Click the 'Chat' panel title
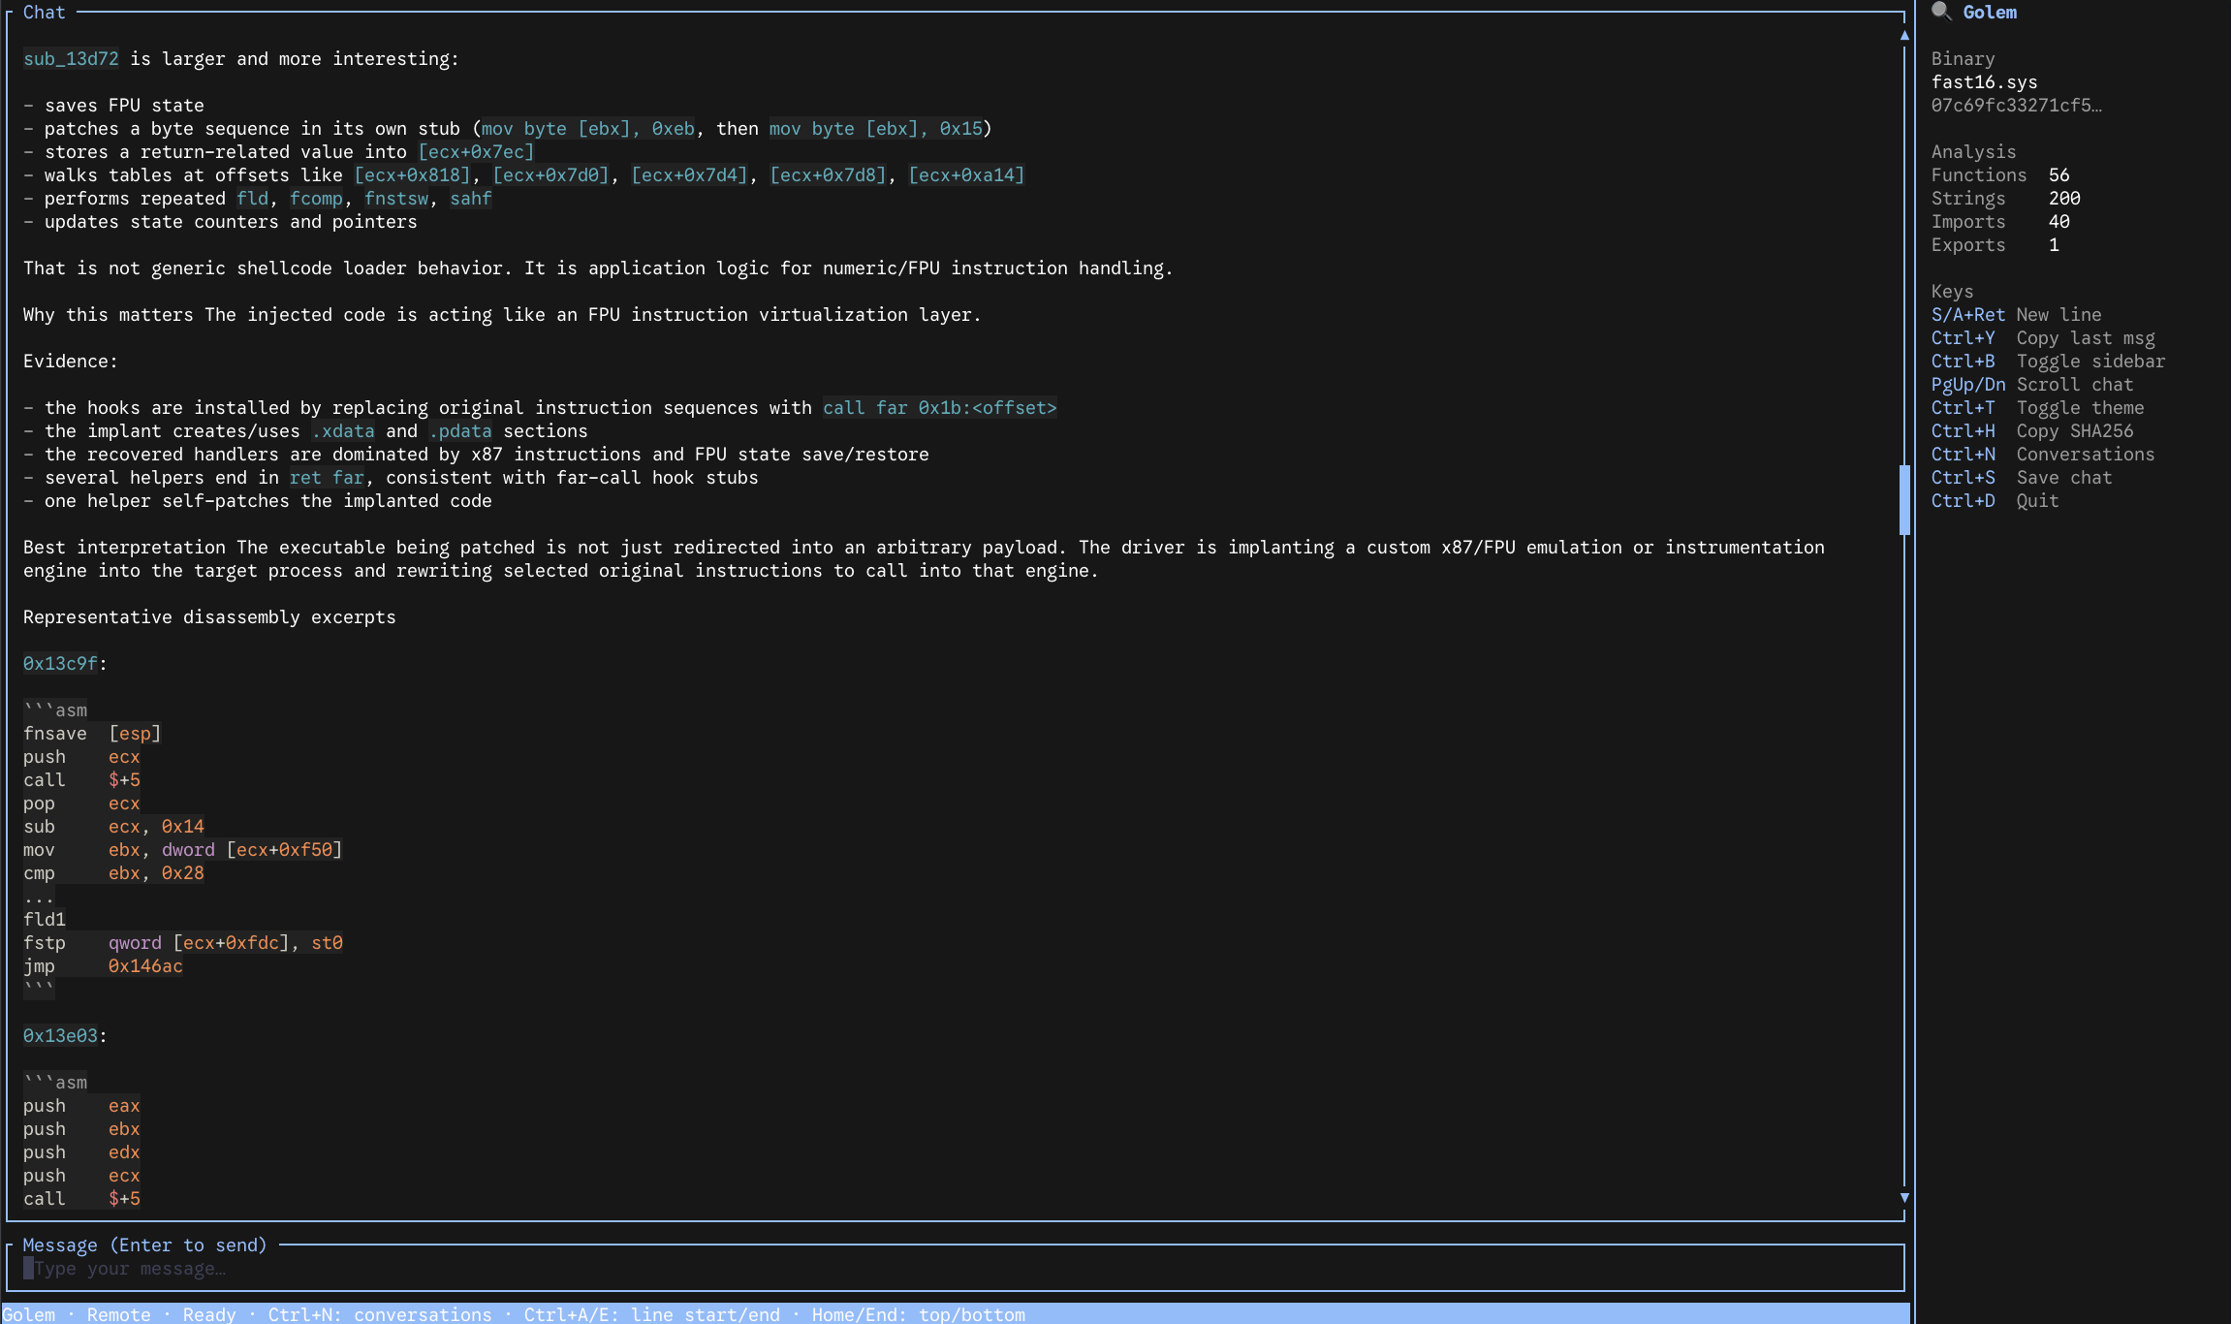Screen dimensions: 2231x1324 [44, 13]
